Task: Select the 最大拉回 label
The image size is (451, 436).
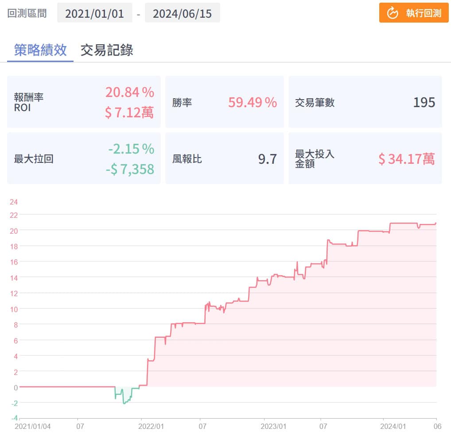Action: coord(34,159)
